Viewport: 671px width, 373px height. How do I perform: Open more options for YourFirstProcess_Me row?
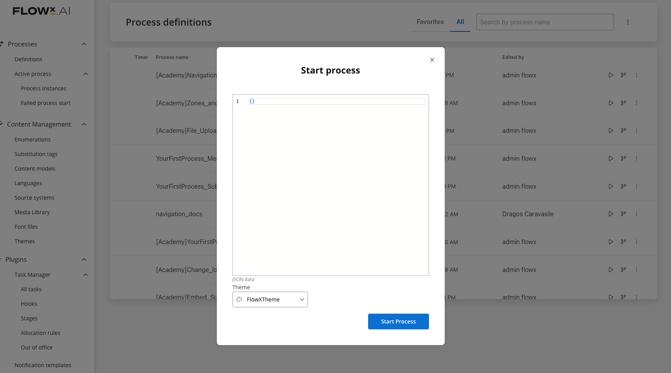[x=636, y=158]
